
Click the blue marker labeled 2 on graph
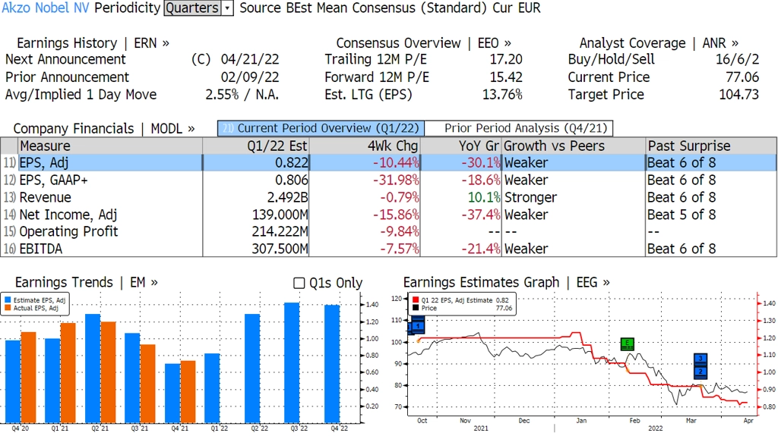click(700, 372)
